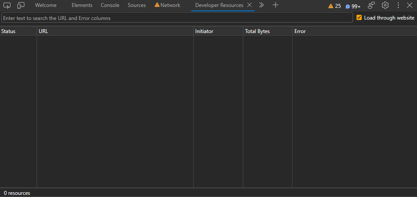Focus the URL and Error search field
This screenshot has width=417, height=197.
pyautogui.click(x=177, y=18)
